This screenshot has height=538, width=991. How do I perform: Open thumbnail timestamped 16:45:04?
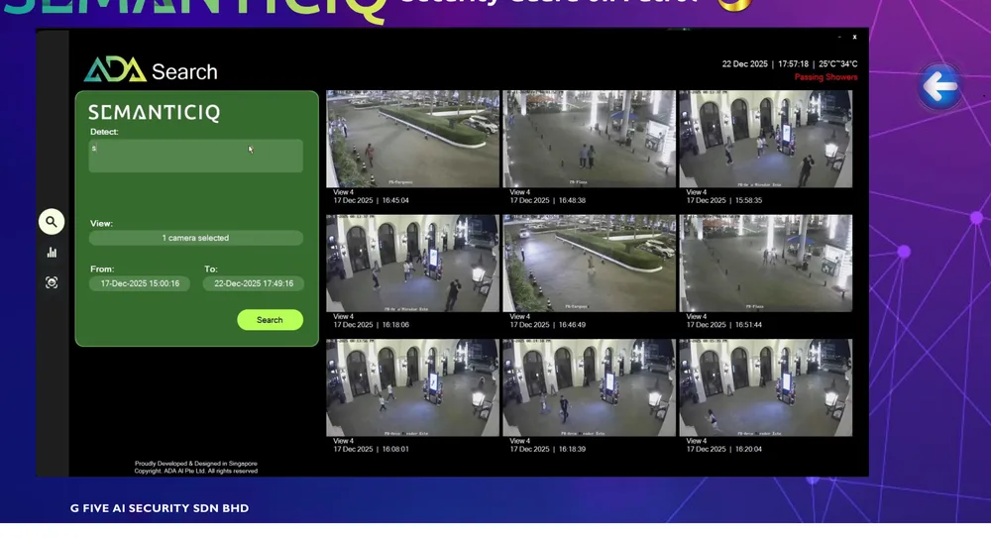coord(412,139)
